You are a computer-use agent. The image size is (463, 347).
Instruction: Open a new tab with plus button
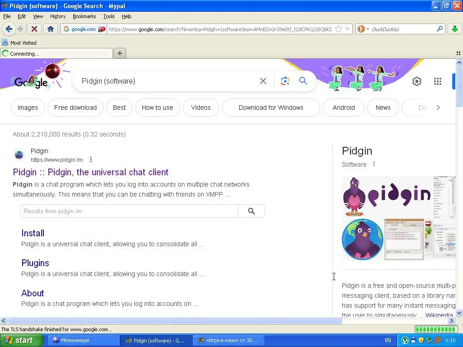(119, 53)
